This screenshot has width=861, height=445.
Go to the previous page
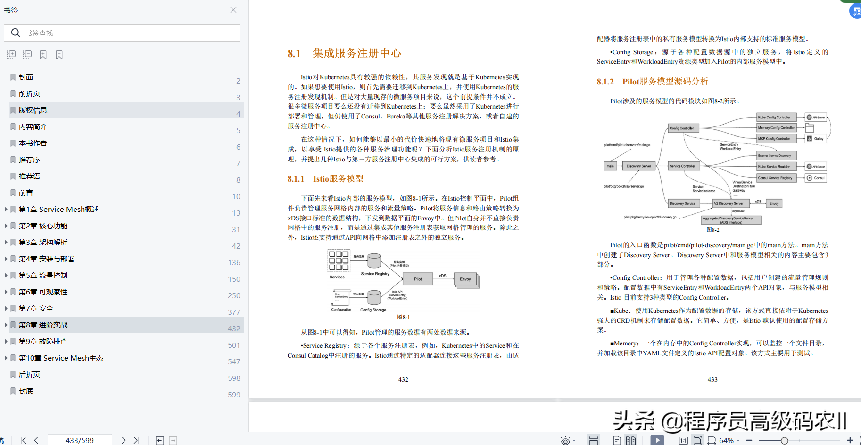[x=36, y=440]
